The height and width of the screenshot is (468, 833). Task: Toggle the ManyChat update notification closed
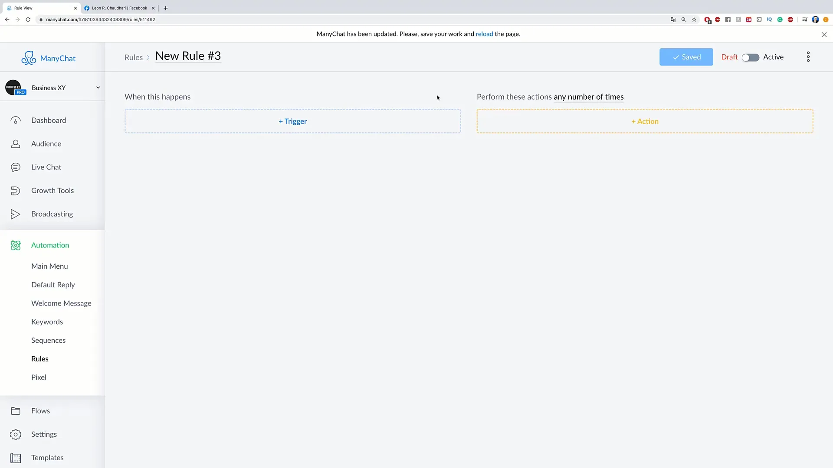824,34
